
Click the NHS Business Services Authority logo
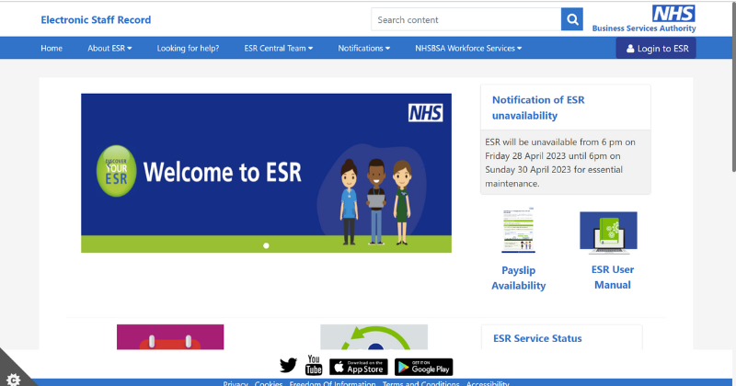pos(644,18)
